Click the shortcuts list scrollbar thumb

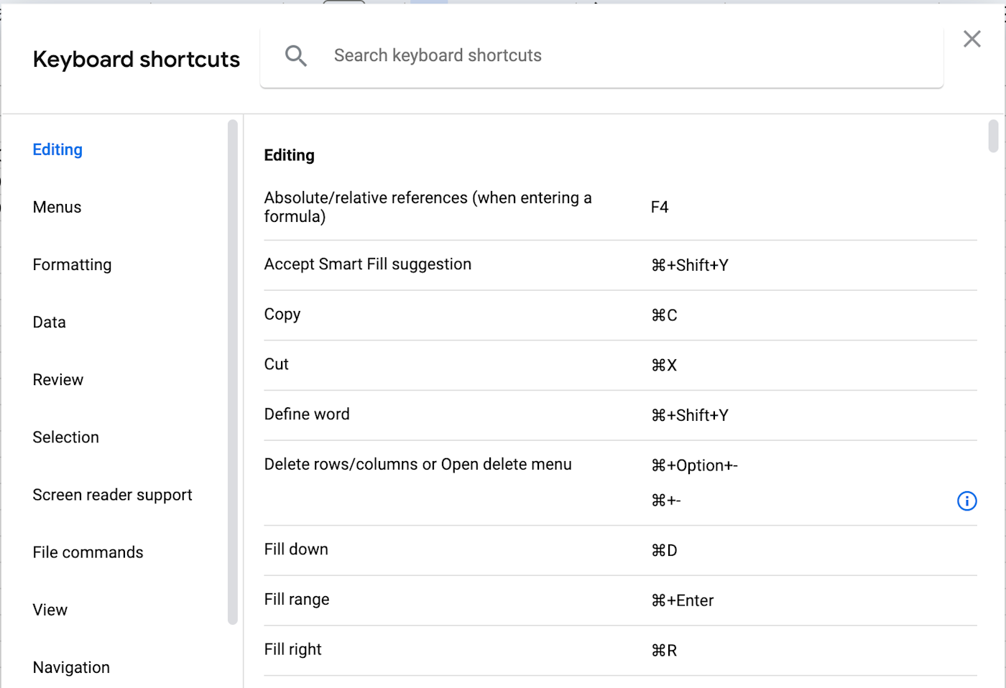[993, 136]
